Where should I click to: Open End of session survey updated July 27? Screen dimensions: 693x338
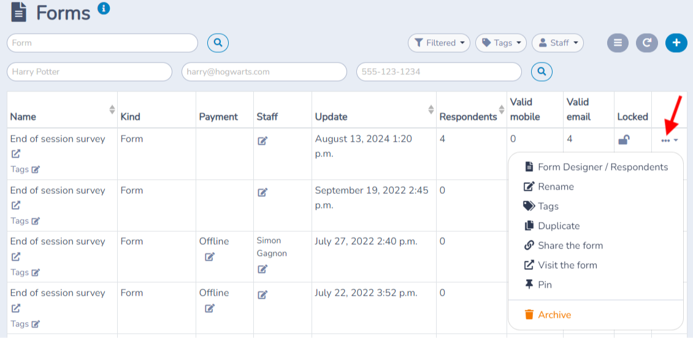58,241
